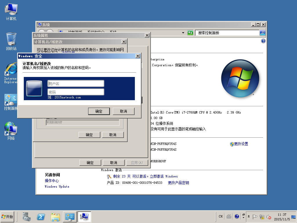Open Action Center flag in tray
The width and height of the screenshot is (297, 223).
[x=255, y=217]
